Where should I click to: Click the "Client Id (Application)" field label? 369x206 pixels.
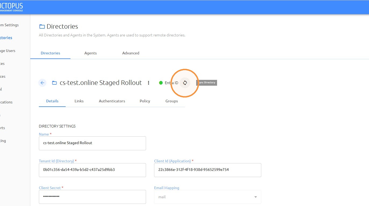[172, 161]
